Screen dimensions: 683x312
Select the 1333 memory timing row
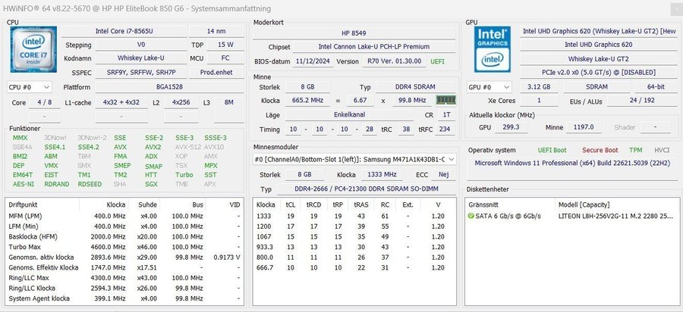[x=354, y=216]
